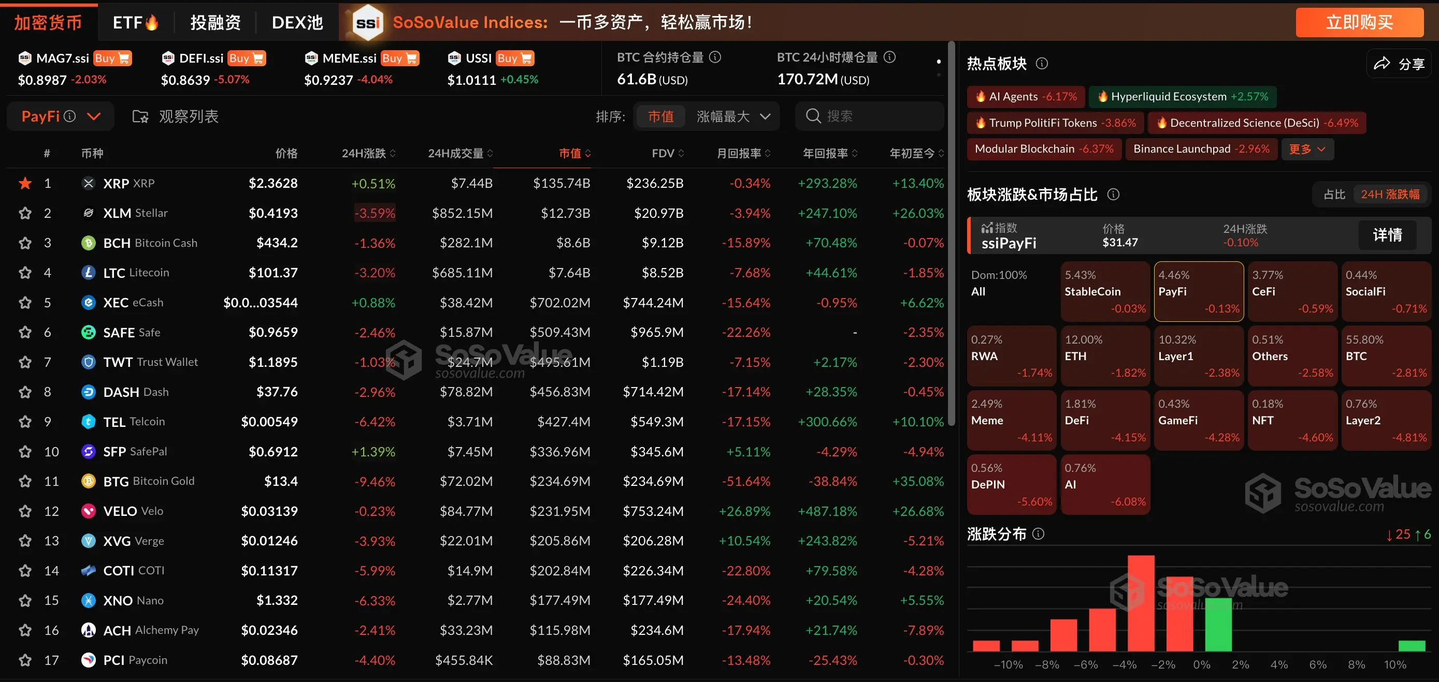Image resolution: width=1439 pixels, height=682 pixels.
Task: Star XLM Stellar as favorite
Action: click(x=25, y=213)
